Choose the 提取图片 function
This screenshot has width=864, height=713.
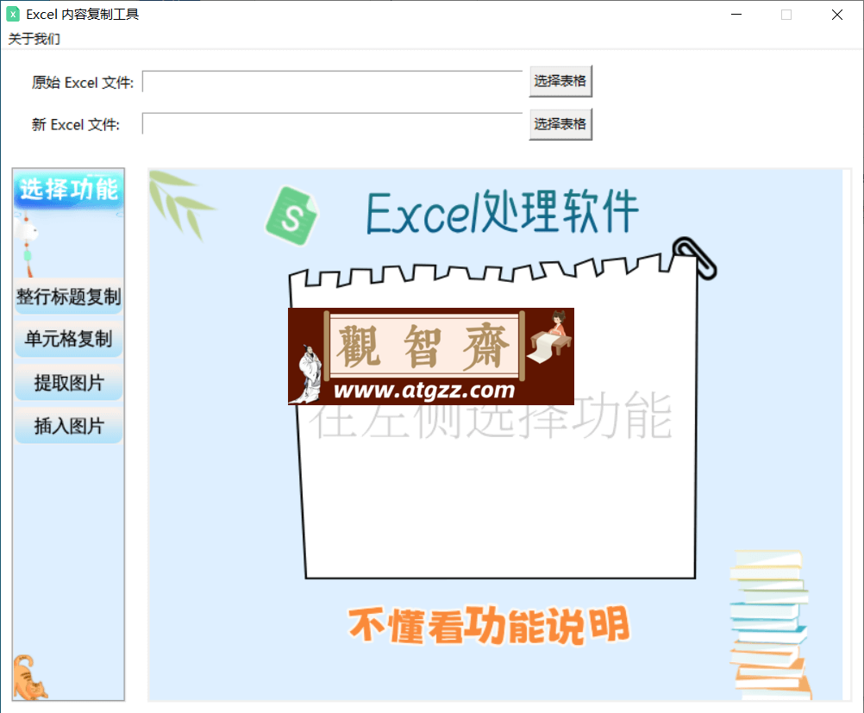(68, 383)
